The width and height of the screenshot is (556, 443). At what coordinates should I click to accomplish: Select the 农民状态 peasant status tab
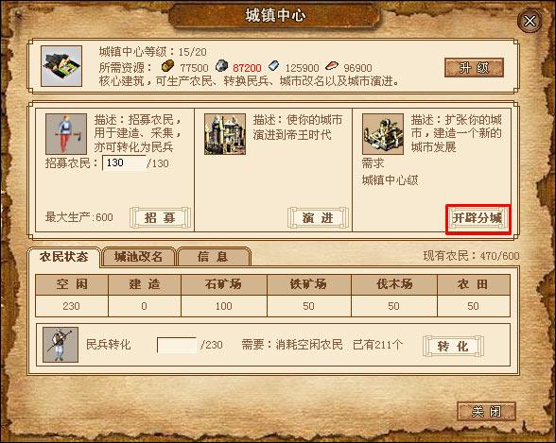click(64, 257)
